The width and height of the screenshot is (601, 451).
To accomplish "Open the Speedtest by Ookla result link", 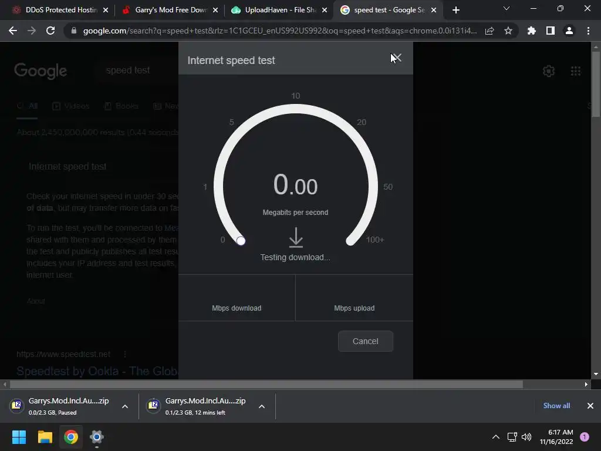I will pos(97,371).
